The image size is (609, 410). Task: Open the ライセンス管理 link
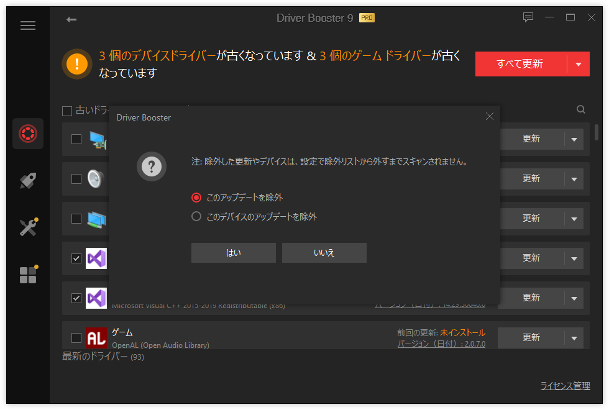coord(565,386)
